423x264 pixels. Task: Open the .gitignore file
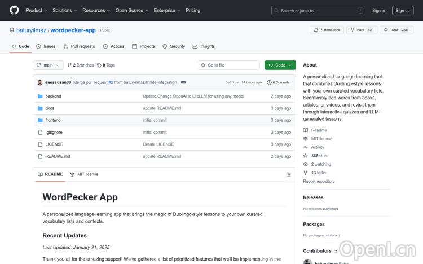coord(55,132)
